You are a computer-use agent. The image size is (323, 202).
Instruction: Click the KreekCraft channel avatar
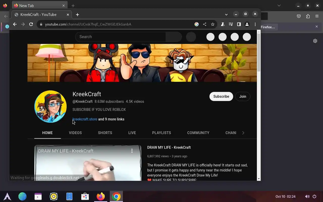(x=50, y=107)
